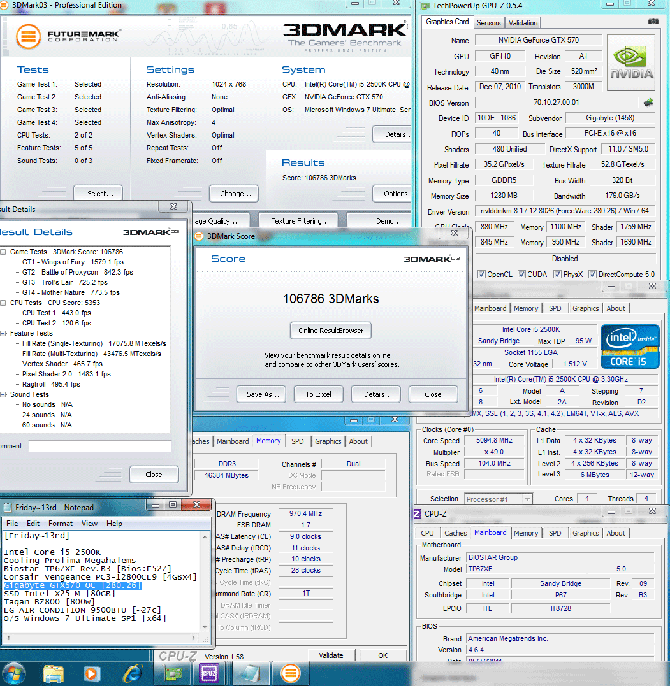
Task: Select GT1 - Wings of Fury result row
Action: (x=73, y=262)
